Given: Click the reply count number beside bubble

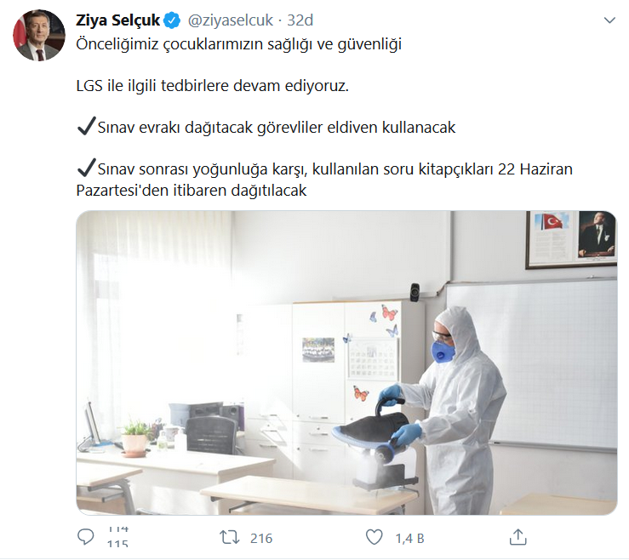Looking at the screenshot, I should (117, 537).
